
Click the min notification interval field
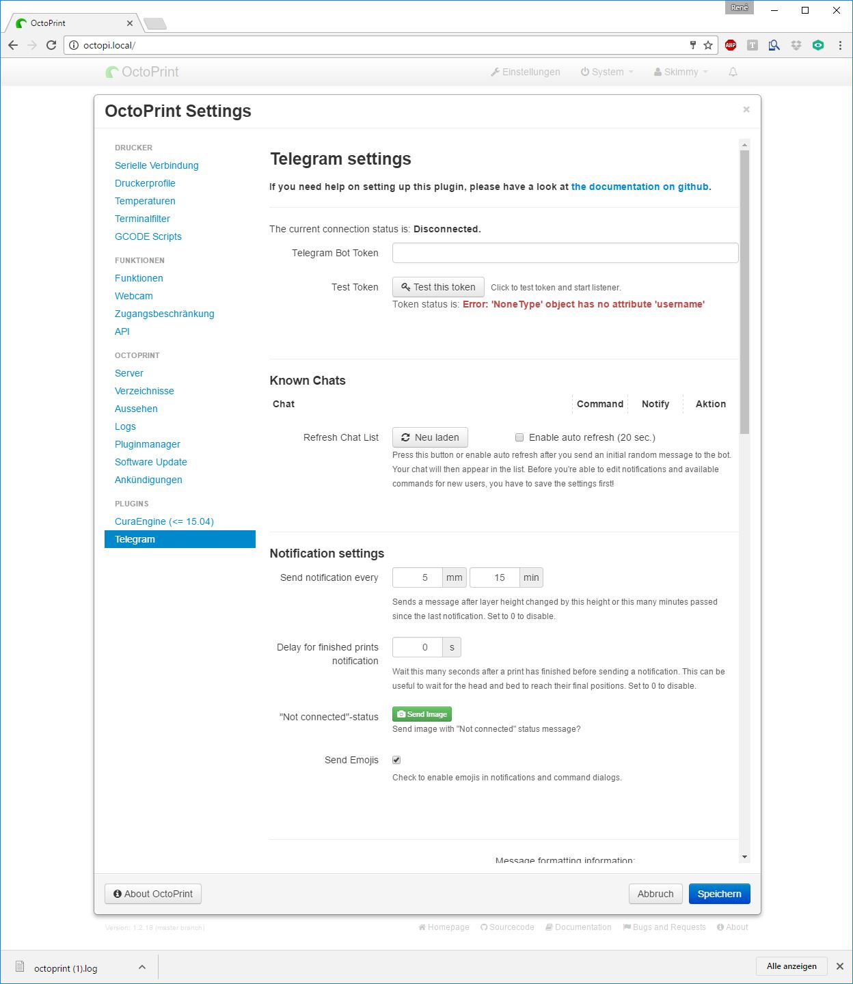(x=495, y=577)
